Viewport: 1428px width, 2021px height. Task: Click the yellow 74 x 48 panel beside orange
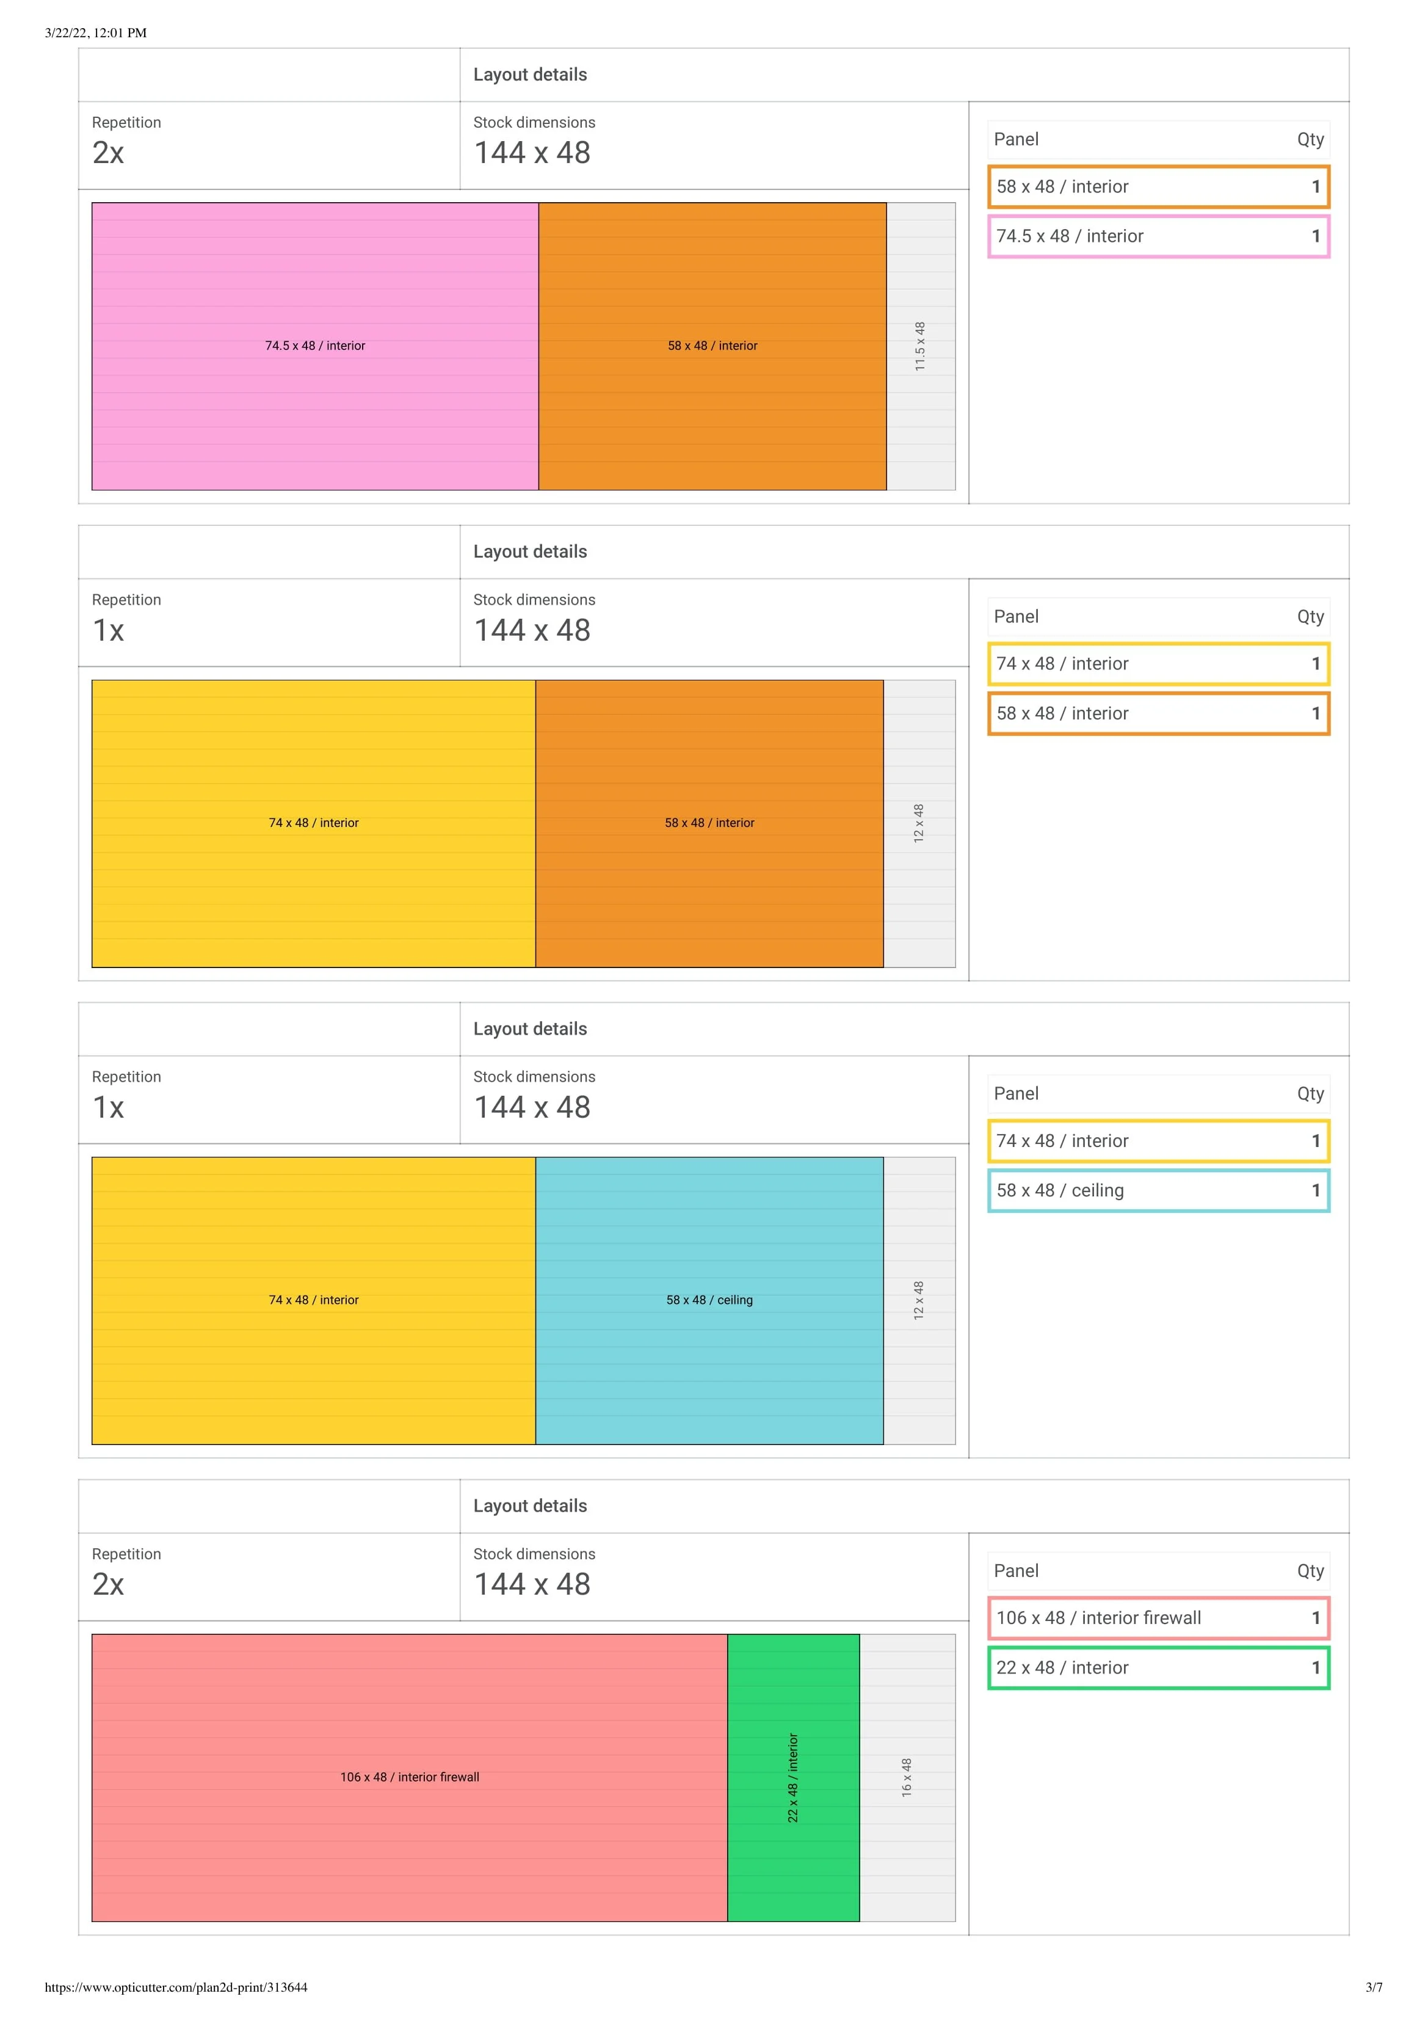[x=313, y=823]
